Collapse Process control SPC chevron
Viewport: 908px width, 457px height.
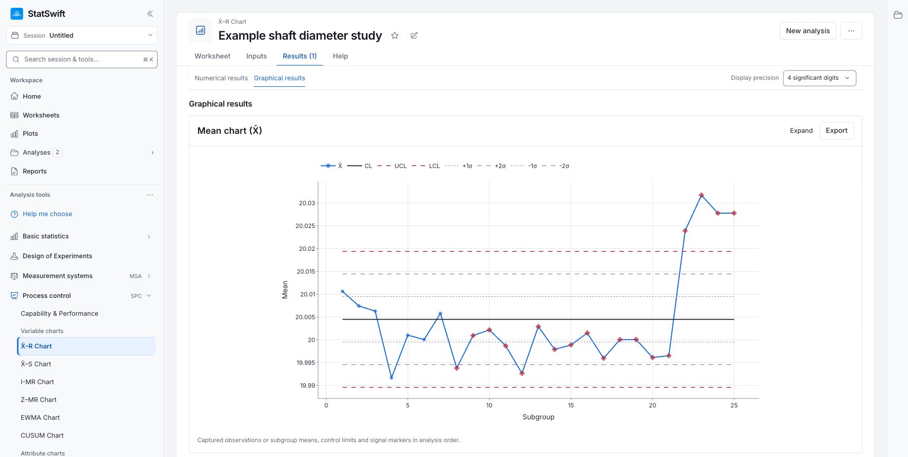click(x=149, y=296)
